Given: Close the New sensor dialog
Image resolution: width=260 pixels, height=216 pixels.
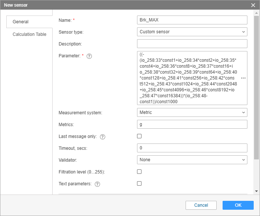Looking at the screenshot, I should (253, 5).
